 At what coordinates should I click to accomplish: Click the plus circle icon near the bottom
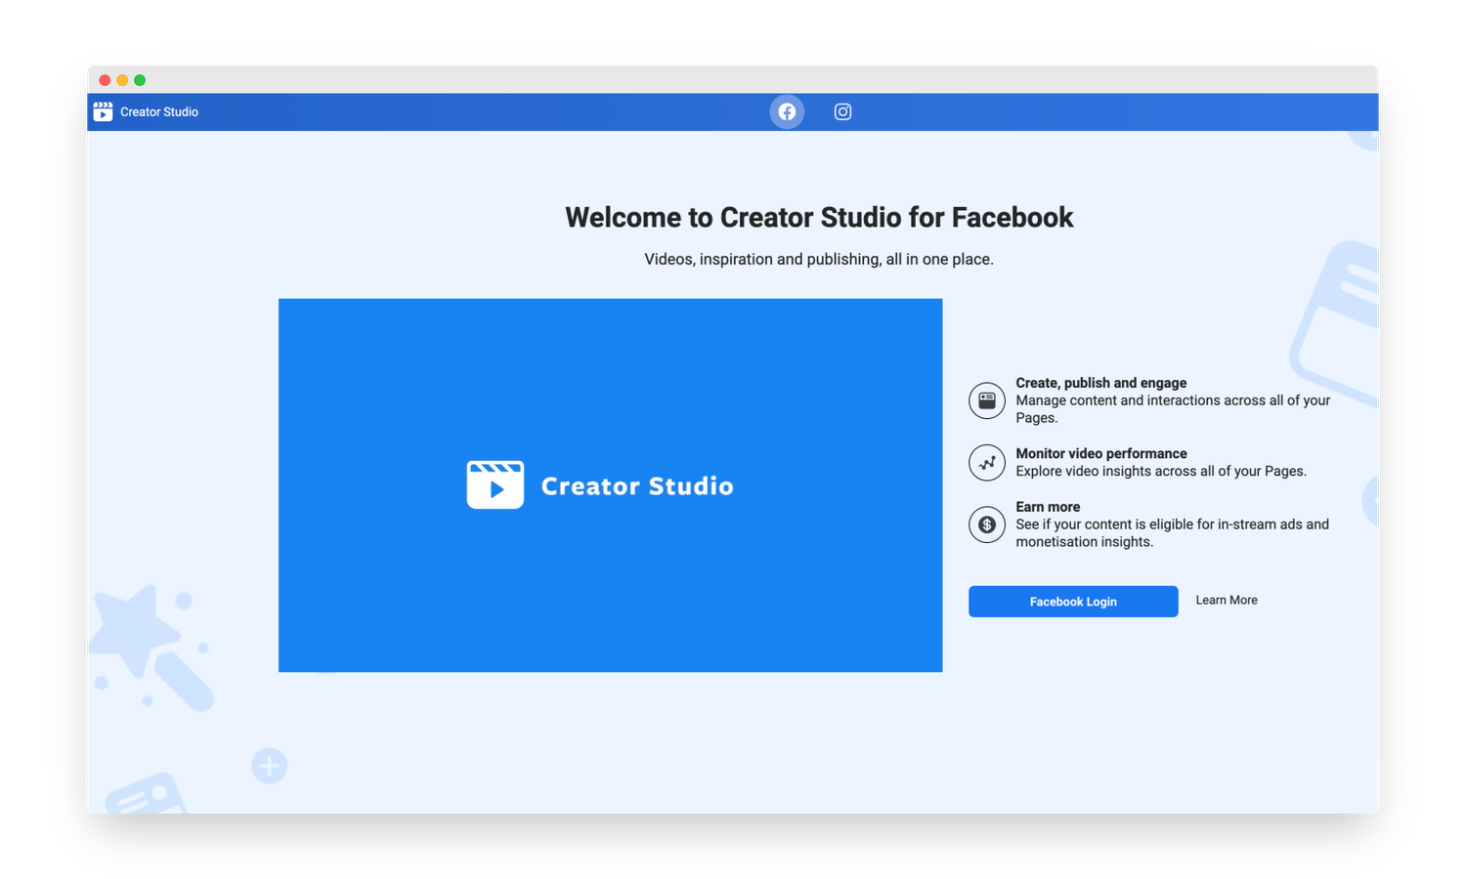click(270, 766)
